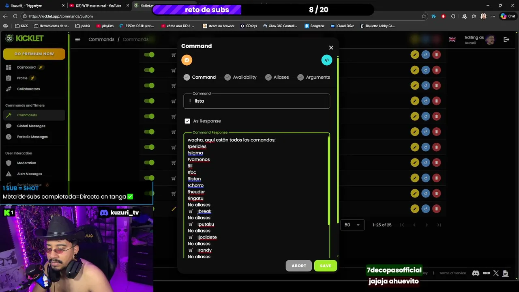Open browser settings three-dot menu
519x292 pixels.
tap(493, 16)
